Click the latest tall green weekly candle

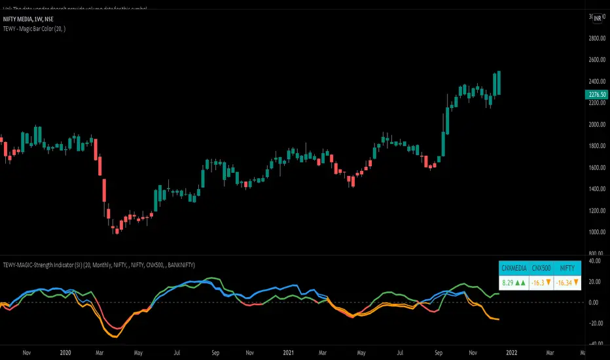[x=499, y=83]
